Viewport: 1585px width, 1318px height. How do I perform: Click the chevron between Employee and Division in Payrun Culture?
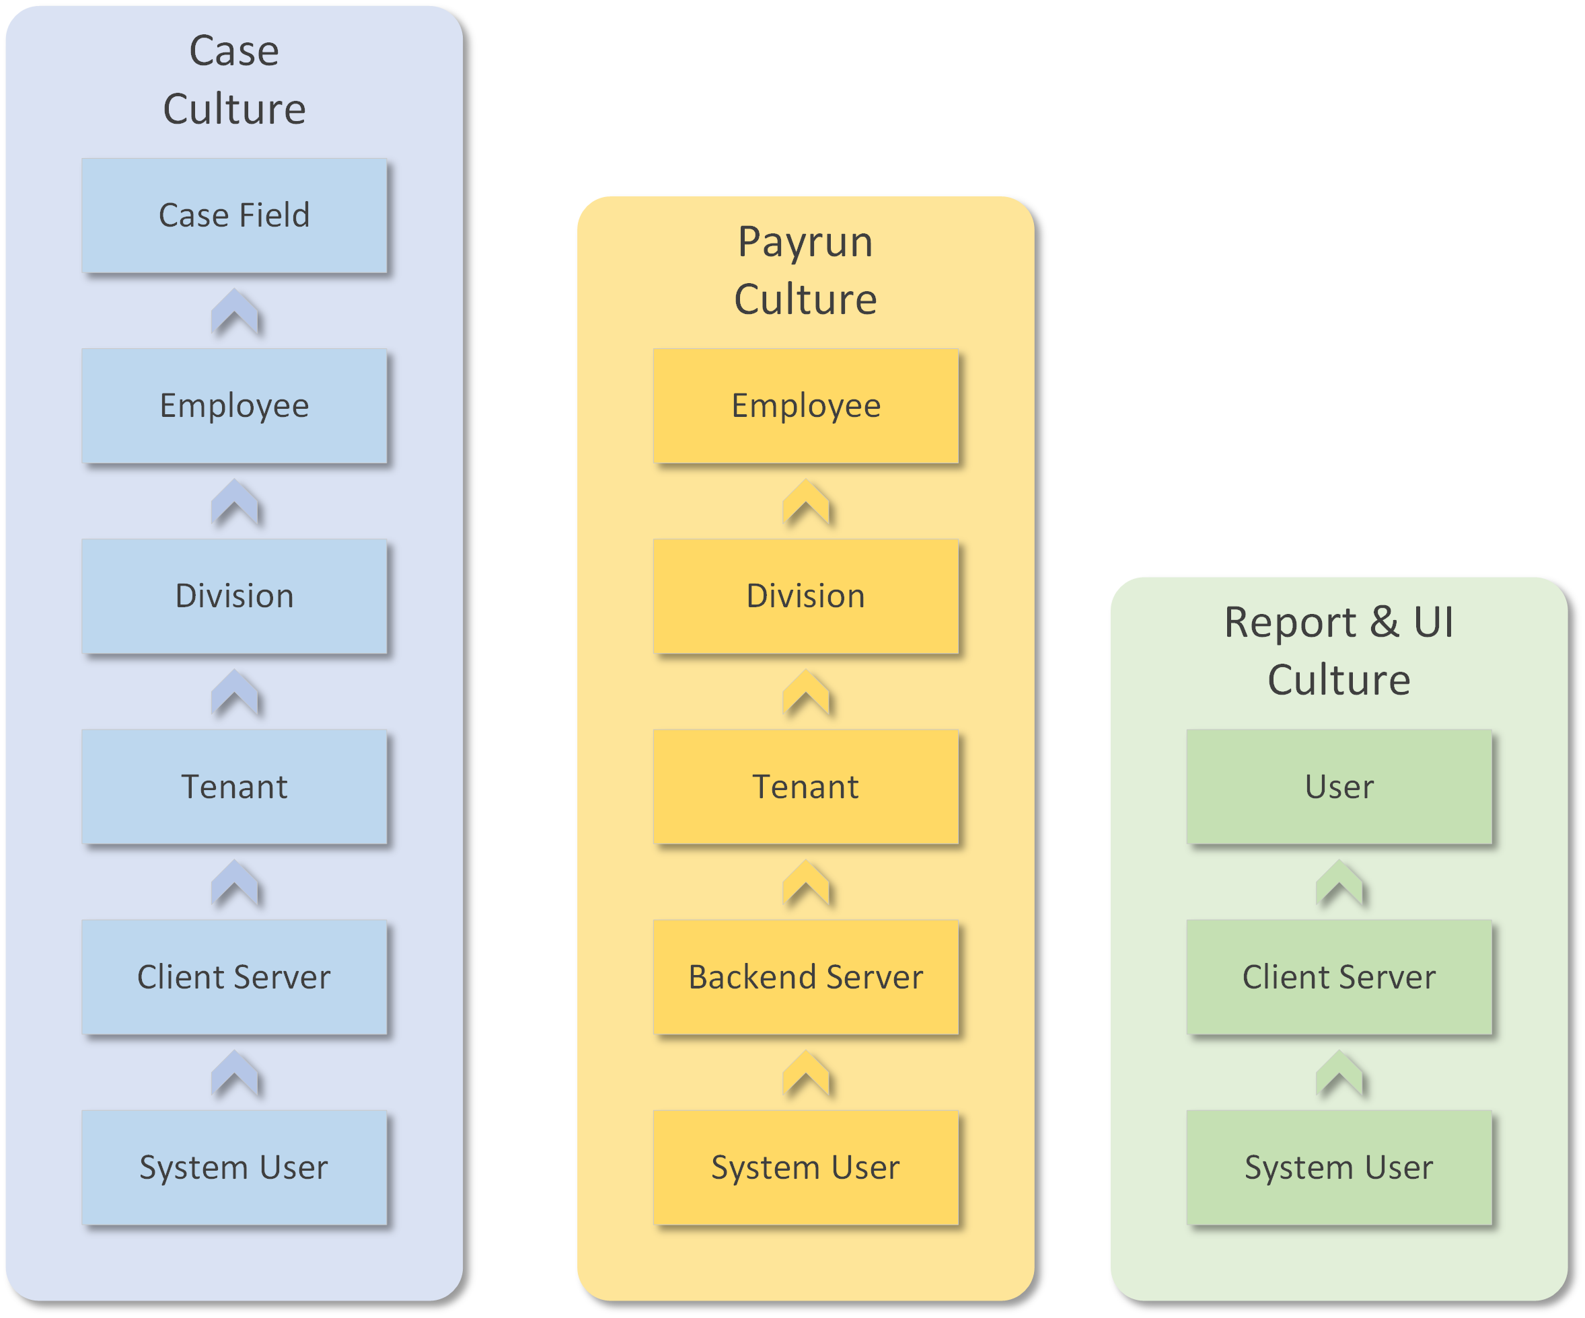point(805,502)
